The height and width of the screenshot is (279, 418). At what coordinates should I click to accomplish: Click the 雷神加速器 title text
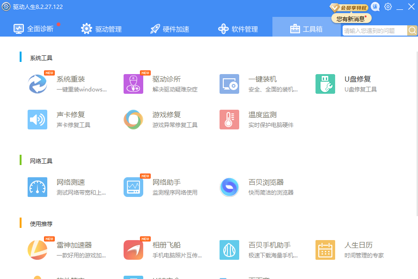74,245
